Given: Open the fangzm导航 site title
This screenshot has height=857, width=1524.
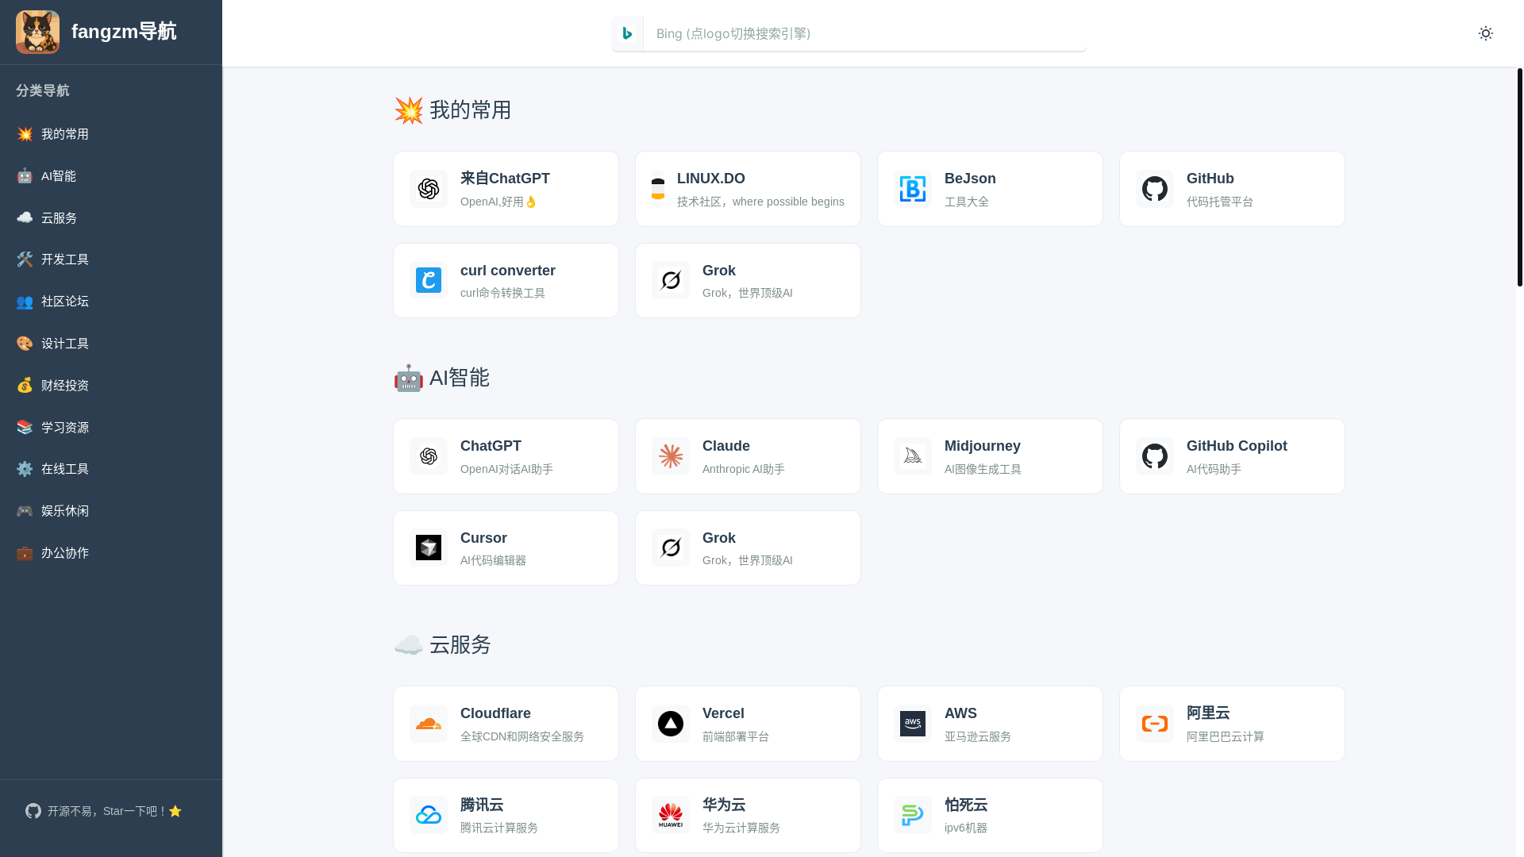Looking at the screenshot, I should pos(124,32).
